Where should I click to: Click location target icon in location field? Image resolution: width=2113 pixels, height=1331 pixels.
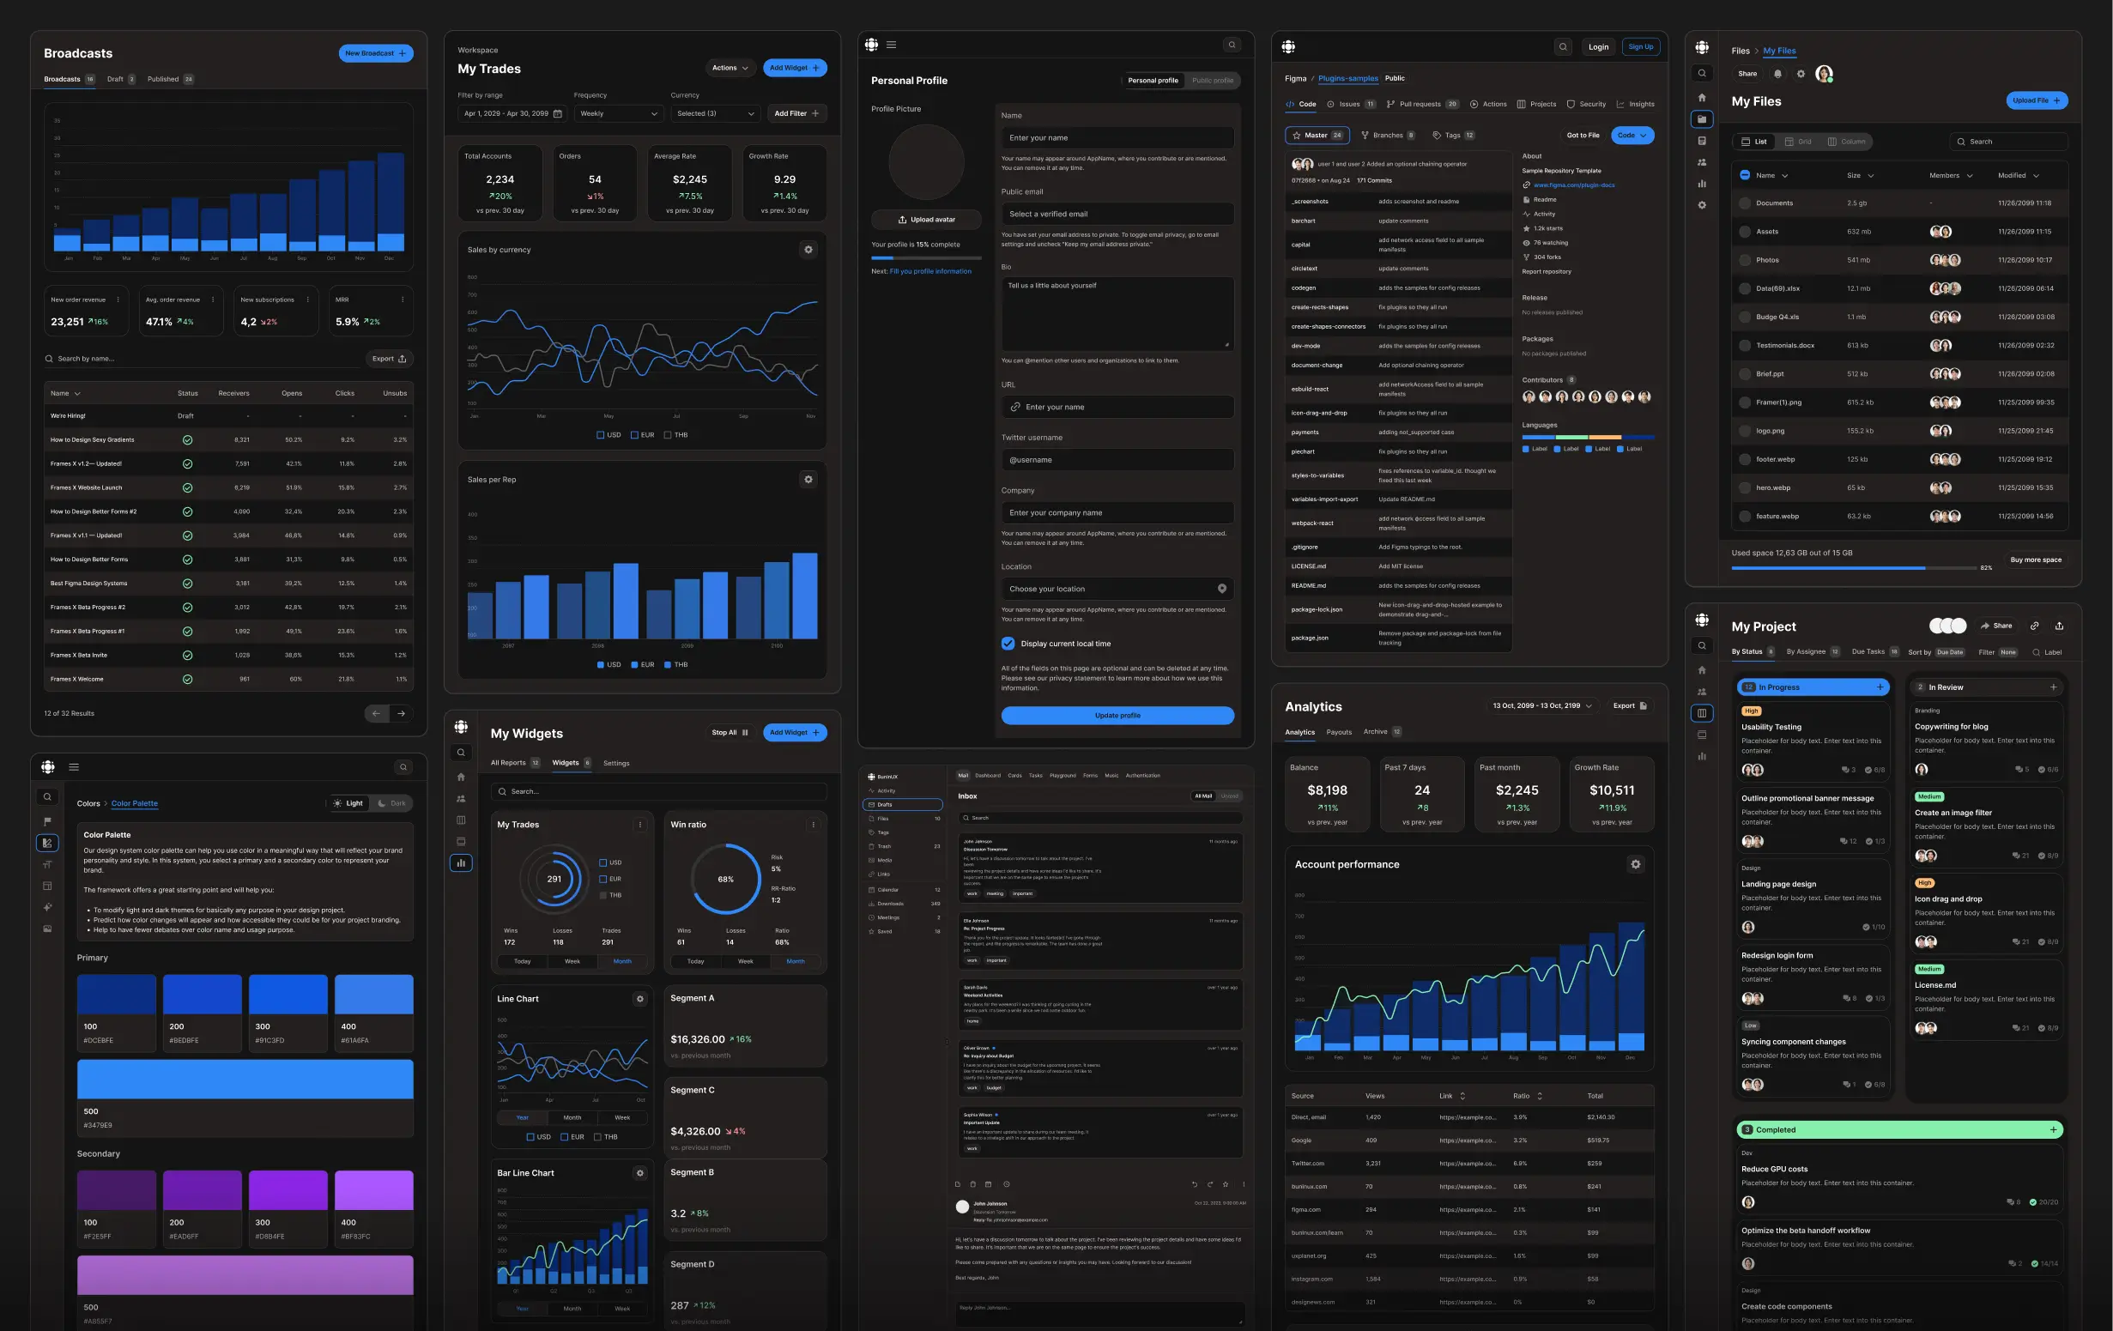(1221, 589)
